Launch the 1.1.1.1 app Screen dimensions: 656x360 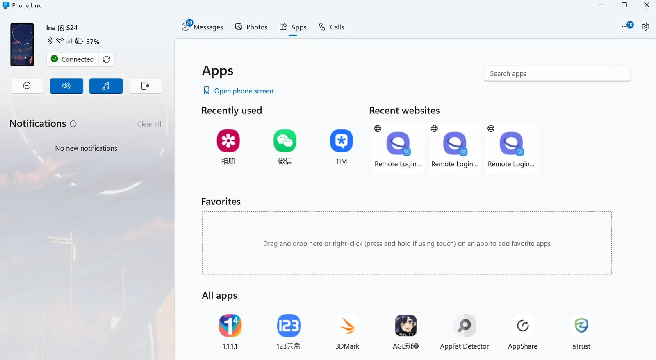coord(230,326)
